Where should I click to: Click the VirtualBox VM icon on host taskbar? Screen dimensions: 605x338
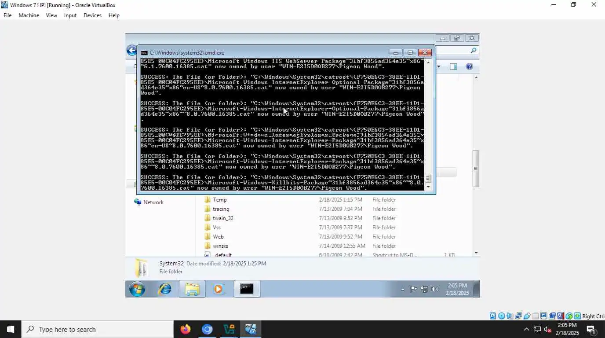tap(251, 329)
